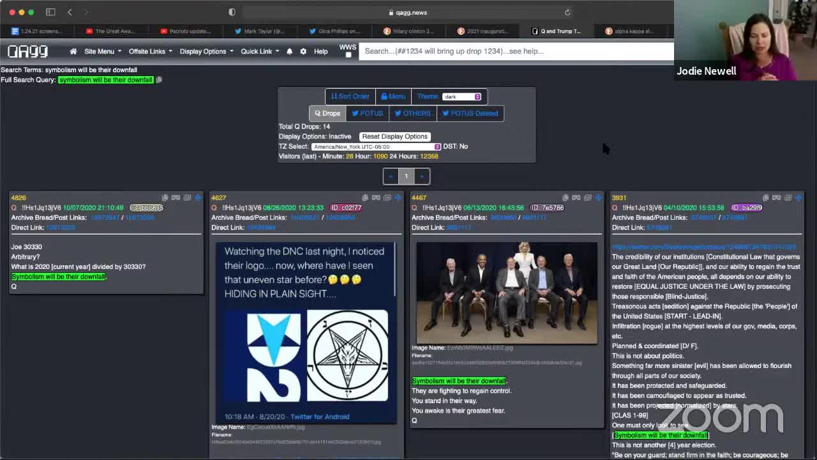Viewport: 817px width, 460px height.
Task: Click ID ba29f9 badge on drop 3931
Action: (747, 208)
